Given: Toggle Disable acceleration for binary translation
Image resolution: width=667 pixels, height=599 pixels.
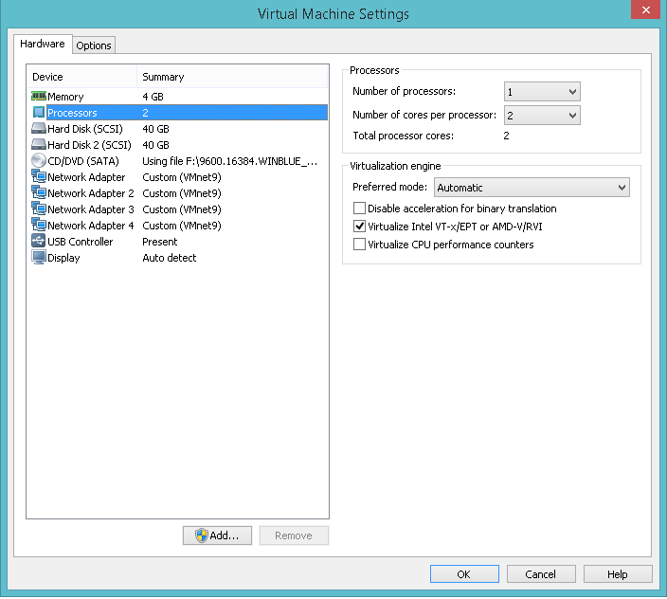Looking at the screenshot, I should tap(359, 209).
